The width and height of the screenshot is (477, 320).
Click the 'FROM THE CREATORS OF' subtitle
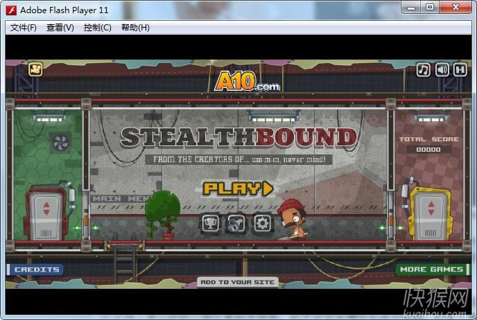click(238, 159)
